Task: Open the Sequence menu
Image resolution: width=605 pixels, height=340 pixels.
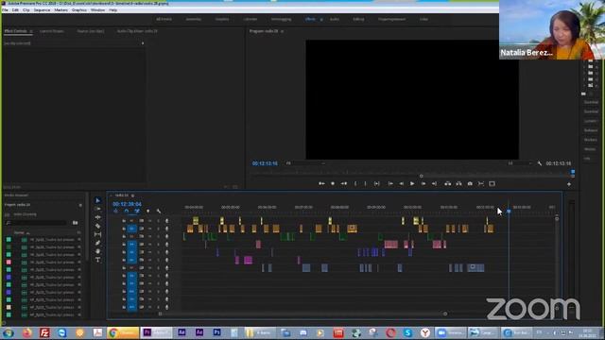Action: point(42,10)
